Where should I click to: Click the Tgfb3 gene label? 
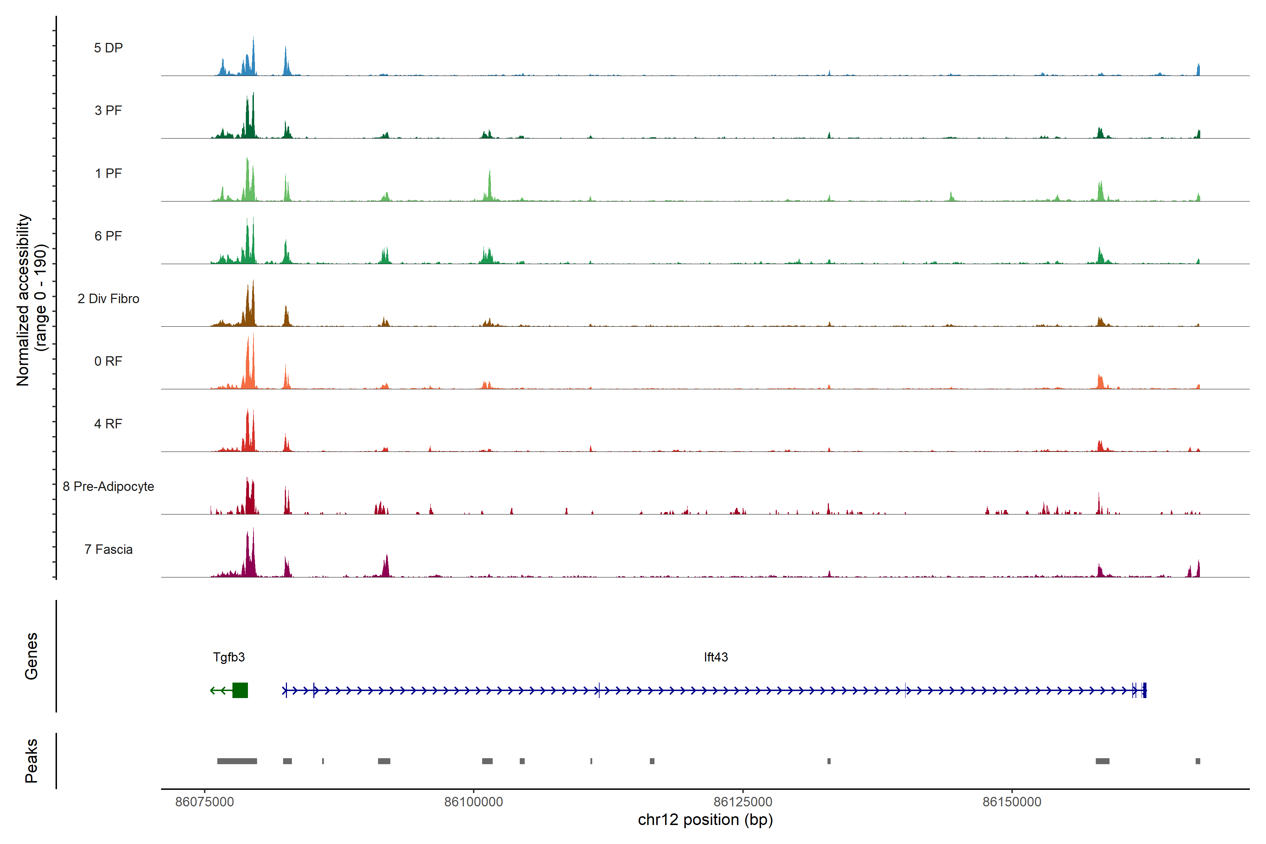click(x=229, y=657)
